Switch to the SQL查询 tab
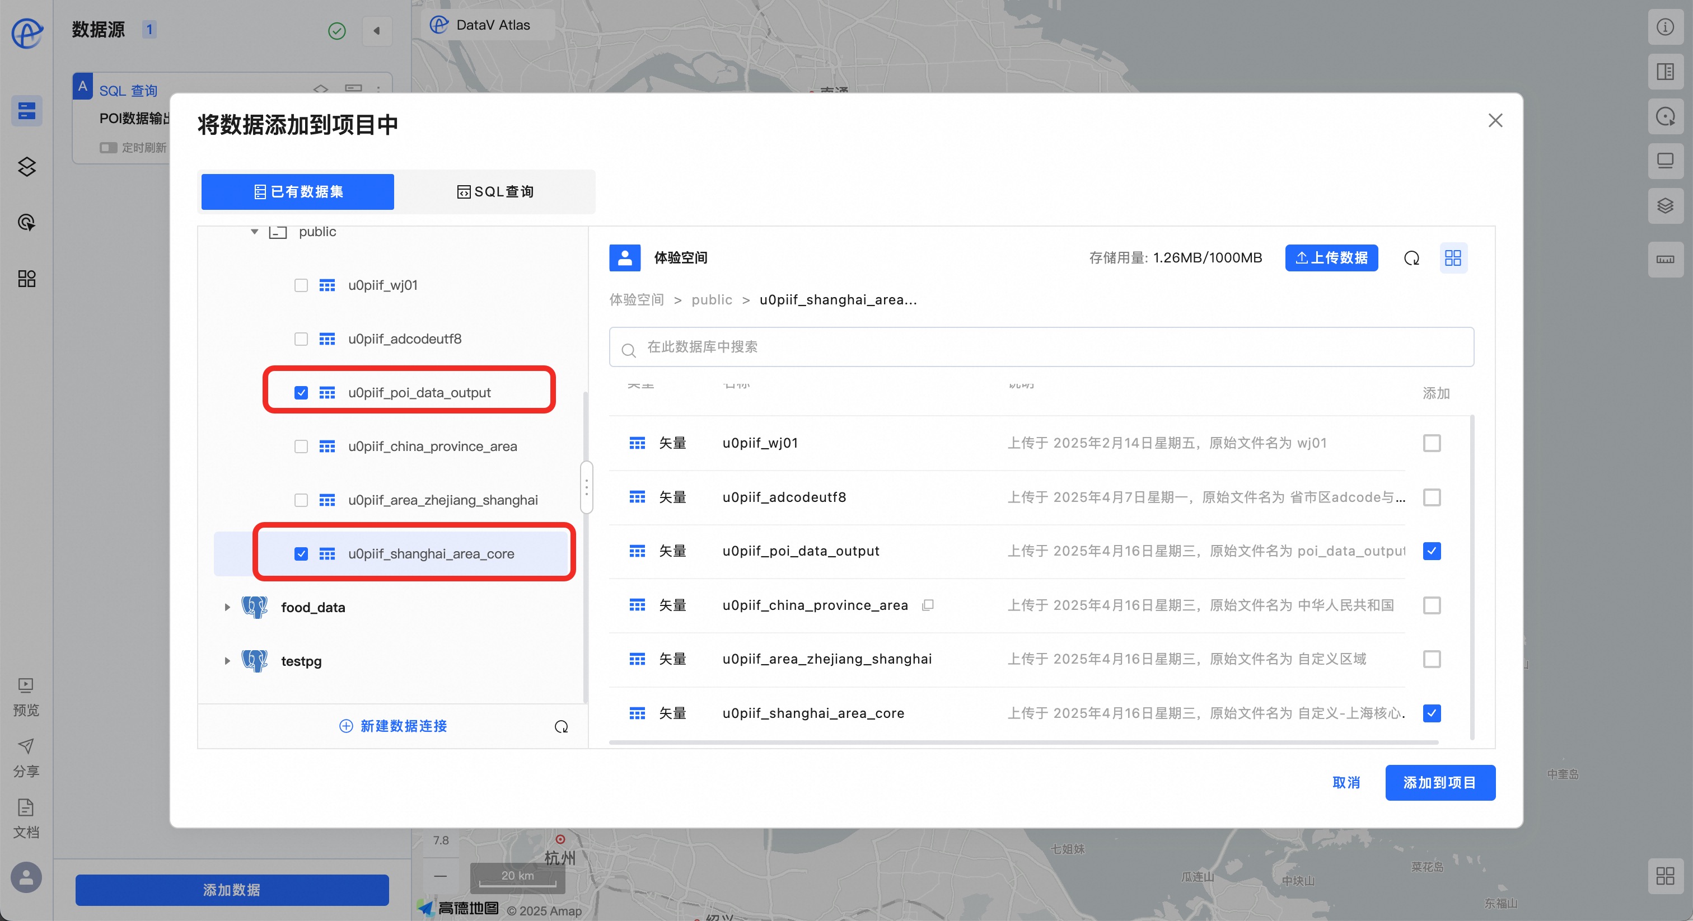The image size is (1693, 921). pos(495,192)
